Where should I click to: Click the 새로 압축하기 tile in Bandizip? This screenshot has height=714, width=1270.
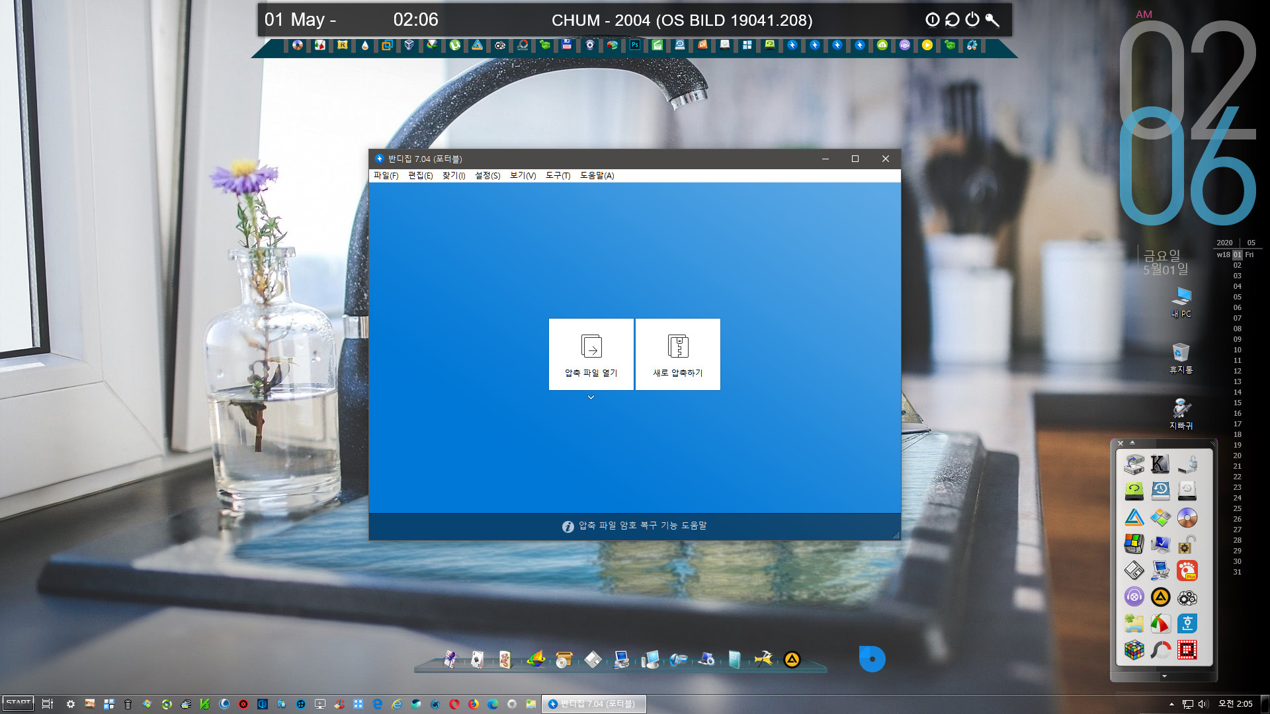coord(678,354)
